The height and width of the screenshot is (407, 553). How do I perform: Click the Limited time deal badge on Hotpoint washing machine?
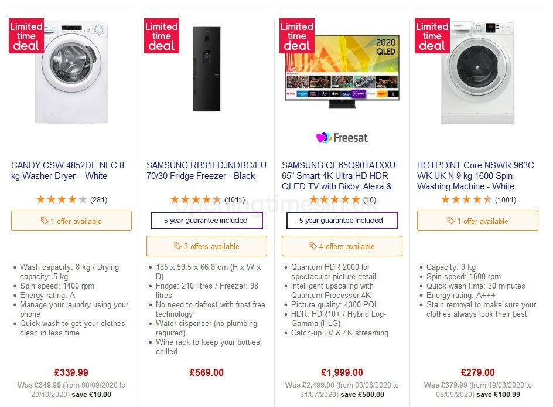pos(432,36)
